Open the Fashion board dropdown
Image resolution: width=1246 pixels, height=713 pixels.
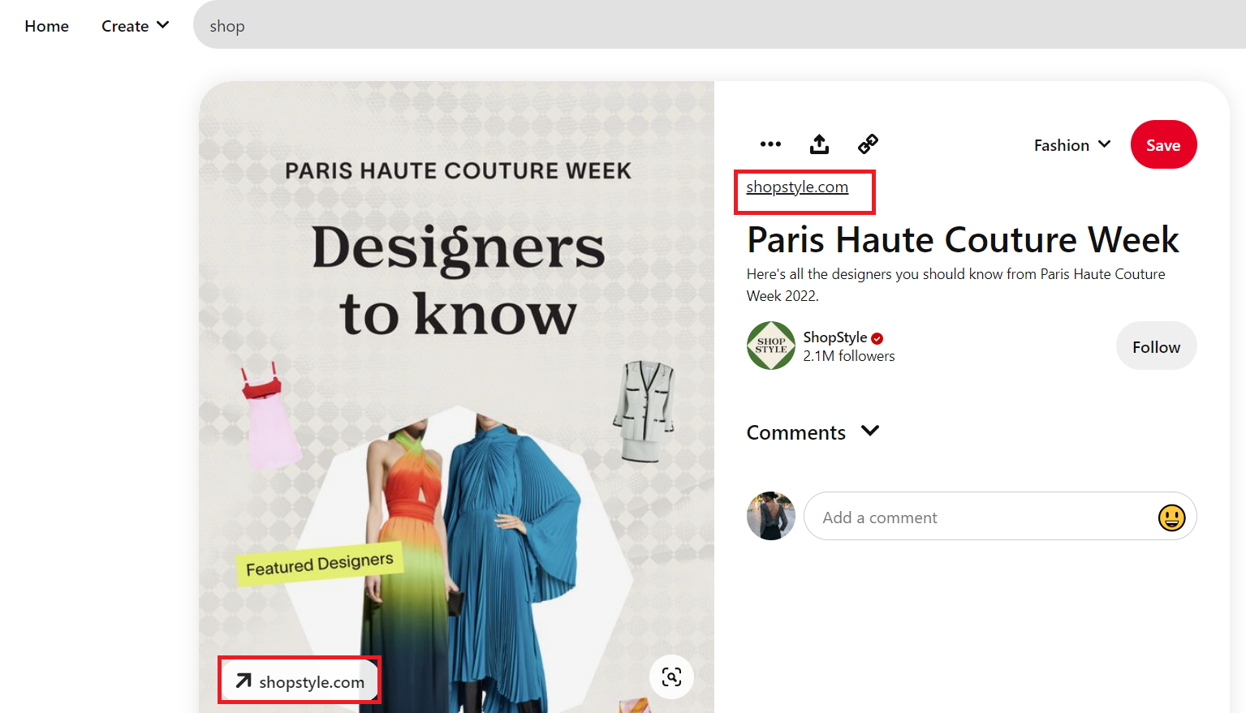tap(1071, 145)
